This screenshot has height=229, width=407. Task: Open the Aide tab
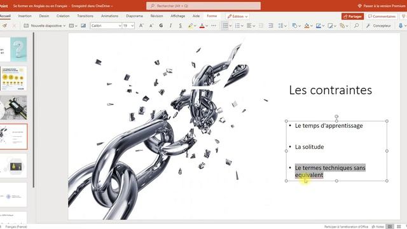coord(196,16)
